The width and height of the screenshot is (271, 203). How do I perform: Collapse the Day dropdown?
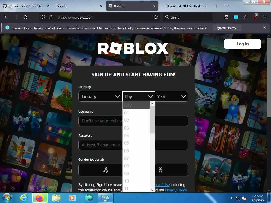pyautogui.click(x=139, y=96)
